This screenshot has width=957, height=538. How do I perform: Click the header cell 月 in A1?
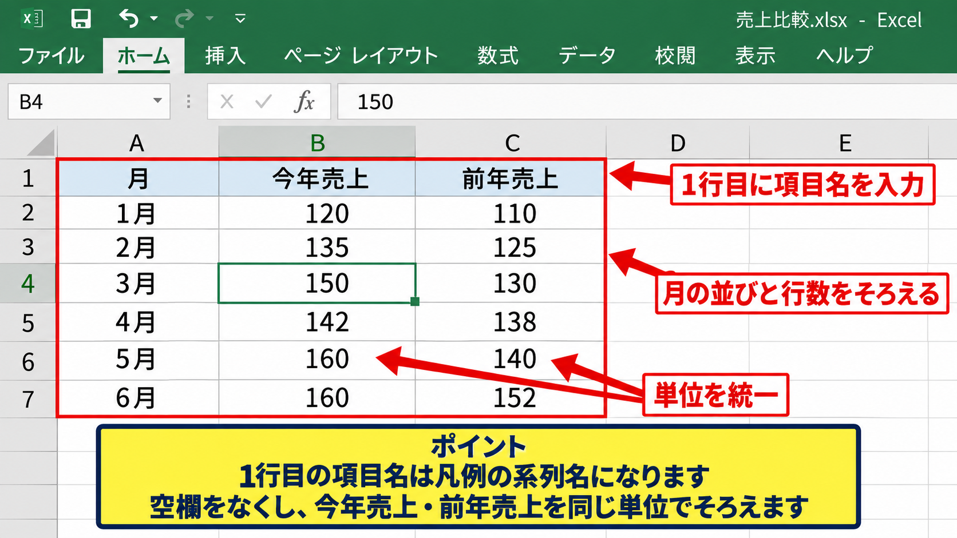pyautogui.click(x=138, y=178)
